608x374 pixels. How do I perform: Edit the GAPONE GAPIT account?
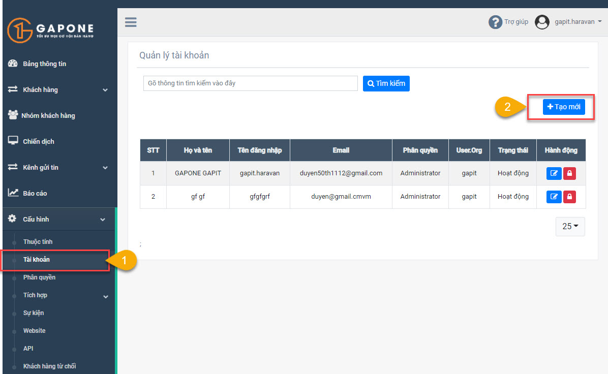(x=554, y=173)
